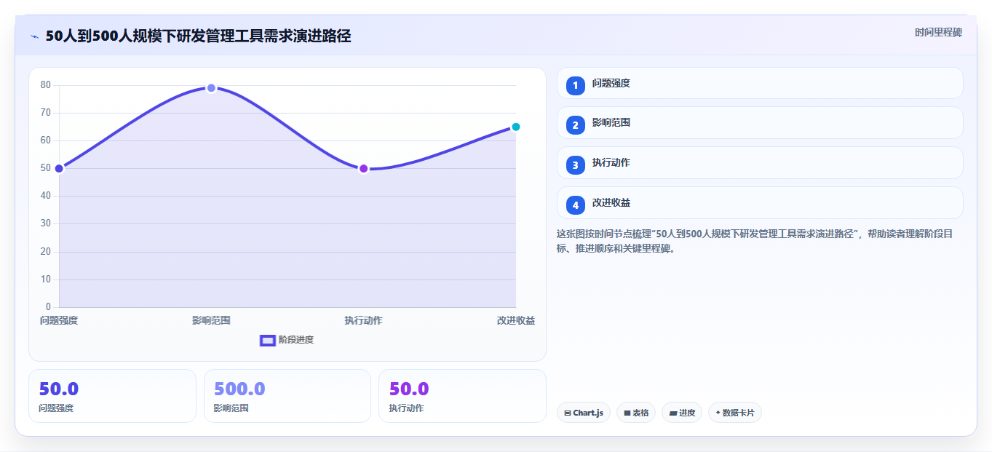
Task: Click the 时间里程碑 label in header
Action: [938, 32]
